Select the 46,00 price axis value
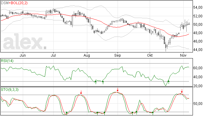The width and height of the screenshot is (207, 116). [198, 41]
